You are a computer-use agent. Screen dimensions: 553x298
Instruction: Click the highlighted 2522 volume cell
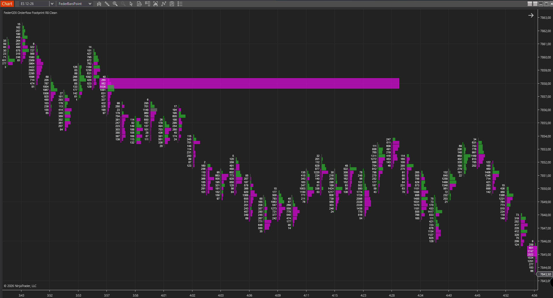tap(530, 255)
